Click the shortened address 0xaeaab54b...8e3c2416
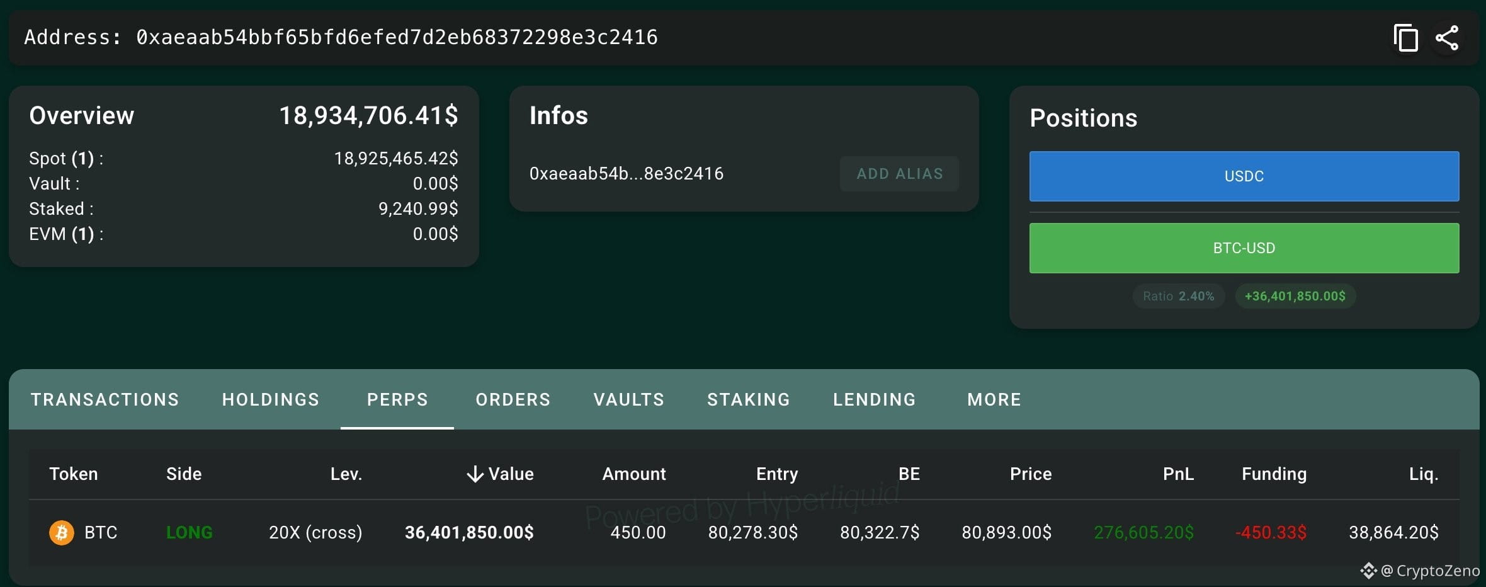This screenshot has width=1486, height=587. pyautogui.click(x=627, y=174)
